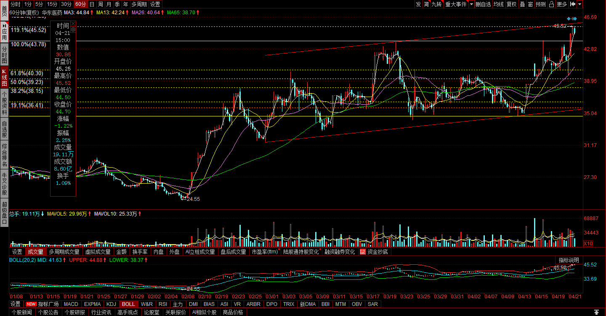Switch to monthly 月 K-line

coord(109,4)
